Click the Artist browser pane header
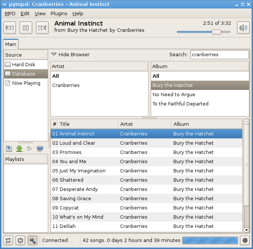This screenshot has width=253, height=249. 99,66
